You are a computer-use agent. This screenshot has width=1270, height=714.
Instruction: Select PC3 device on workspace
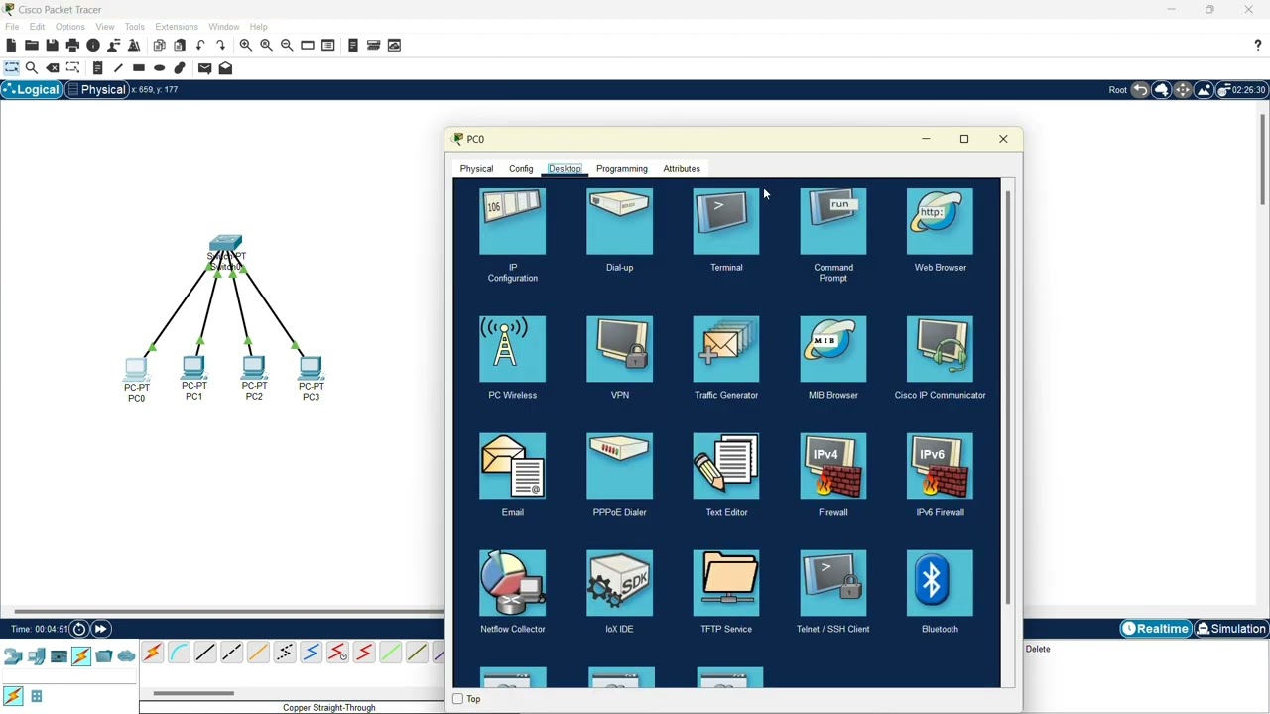[x=311, y=368]
